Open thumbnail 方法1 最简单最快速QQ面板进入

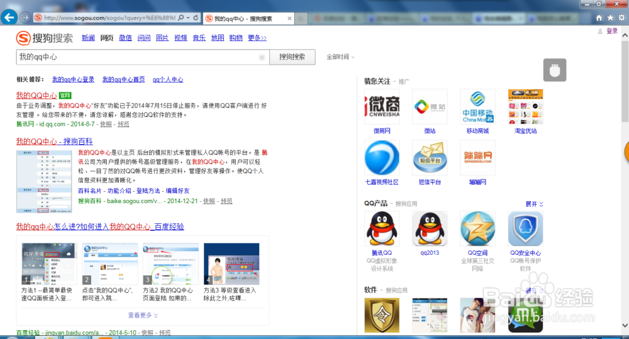[x=48, y=264]
